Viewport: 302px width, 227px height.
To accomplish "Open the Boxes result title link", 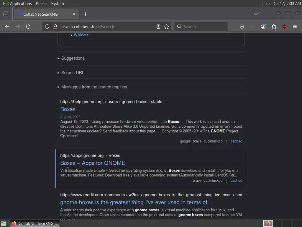I will point(68,109).
